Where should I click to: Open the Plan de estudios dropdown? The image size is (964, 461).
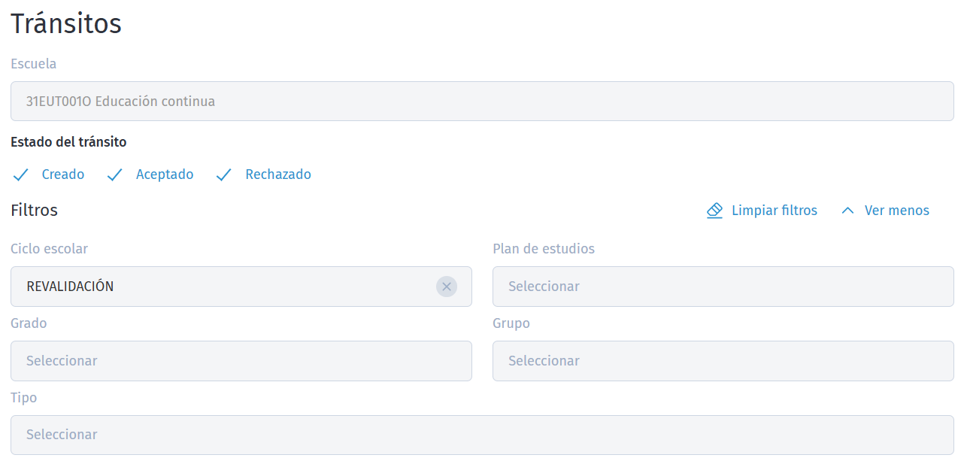click(x=723, y=287)
